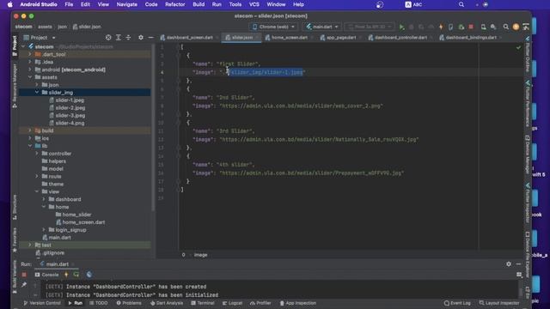Click hot reload lightning icon in Run panel

(66, 275)
